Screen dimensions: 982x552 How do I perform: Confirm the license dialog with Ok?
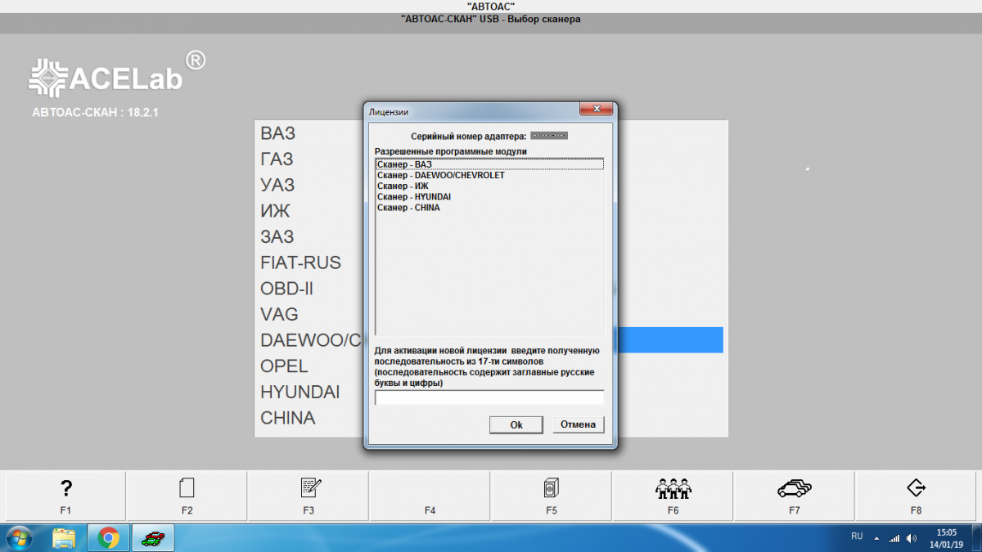(x=516, y=424)
